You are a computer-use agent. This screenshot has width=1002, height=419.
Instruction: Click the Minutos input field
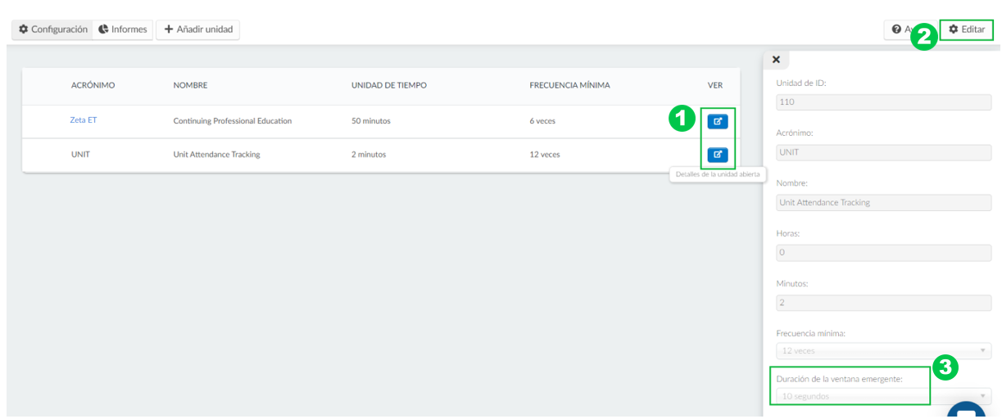883,303
